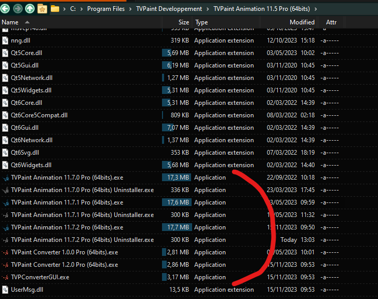The width and height of the screenshot is (378, 299).
Task: Click the Qt6Widgets.dll file icon
Action: coord(5,165)
